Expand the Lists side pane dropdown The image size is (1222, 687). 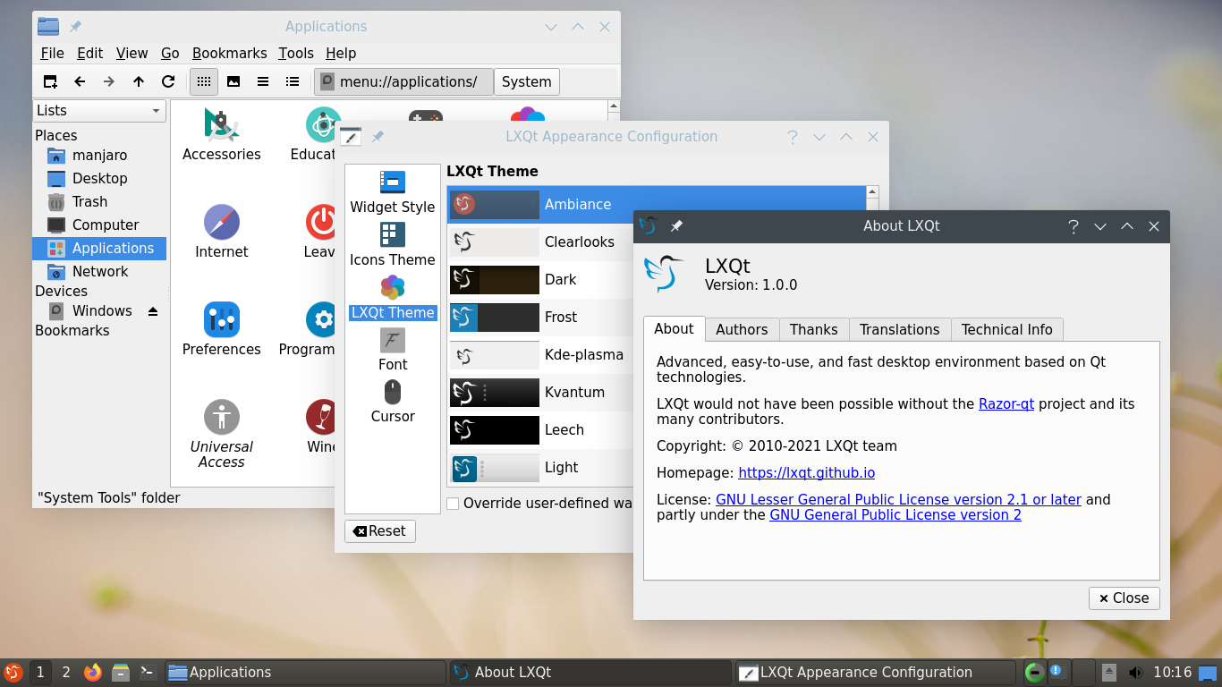99,111
